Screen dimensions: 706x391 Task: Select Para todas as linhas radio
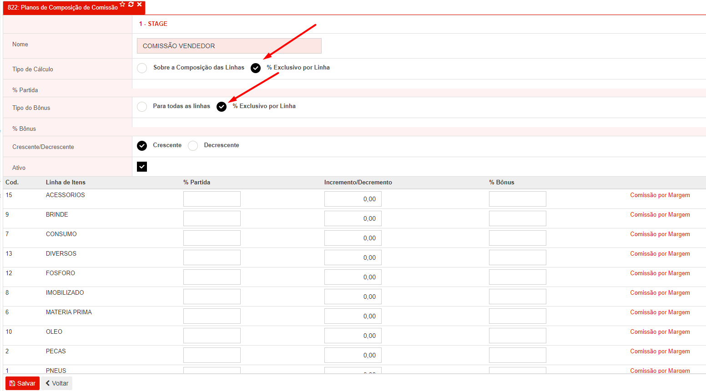(x=142, y=106)
